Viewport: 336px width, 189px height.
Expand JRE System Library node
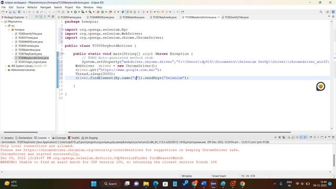pyautogui.click(x=6, y=66)
